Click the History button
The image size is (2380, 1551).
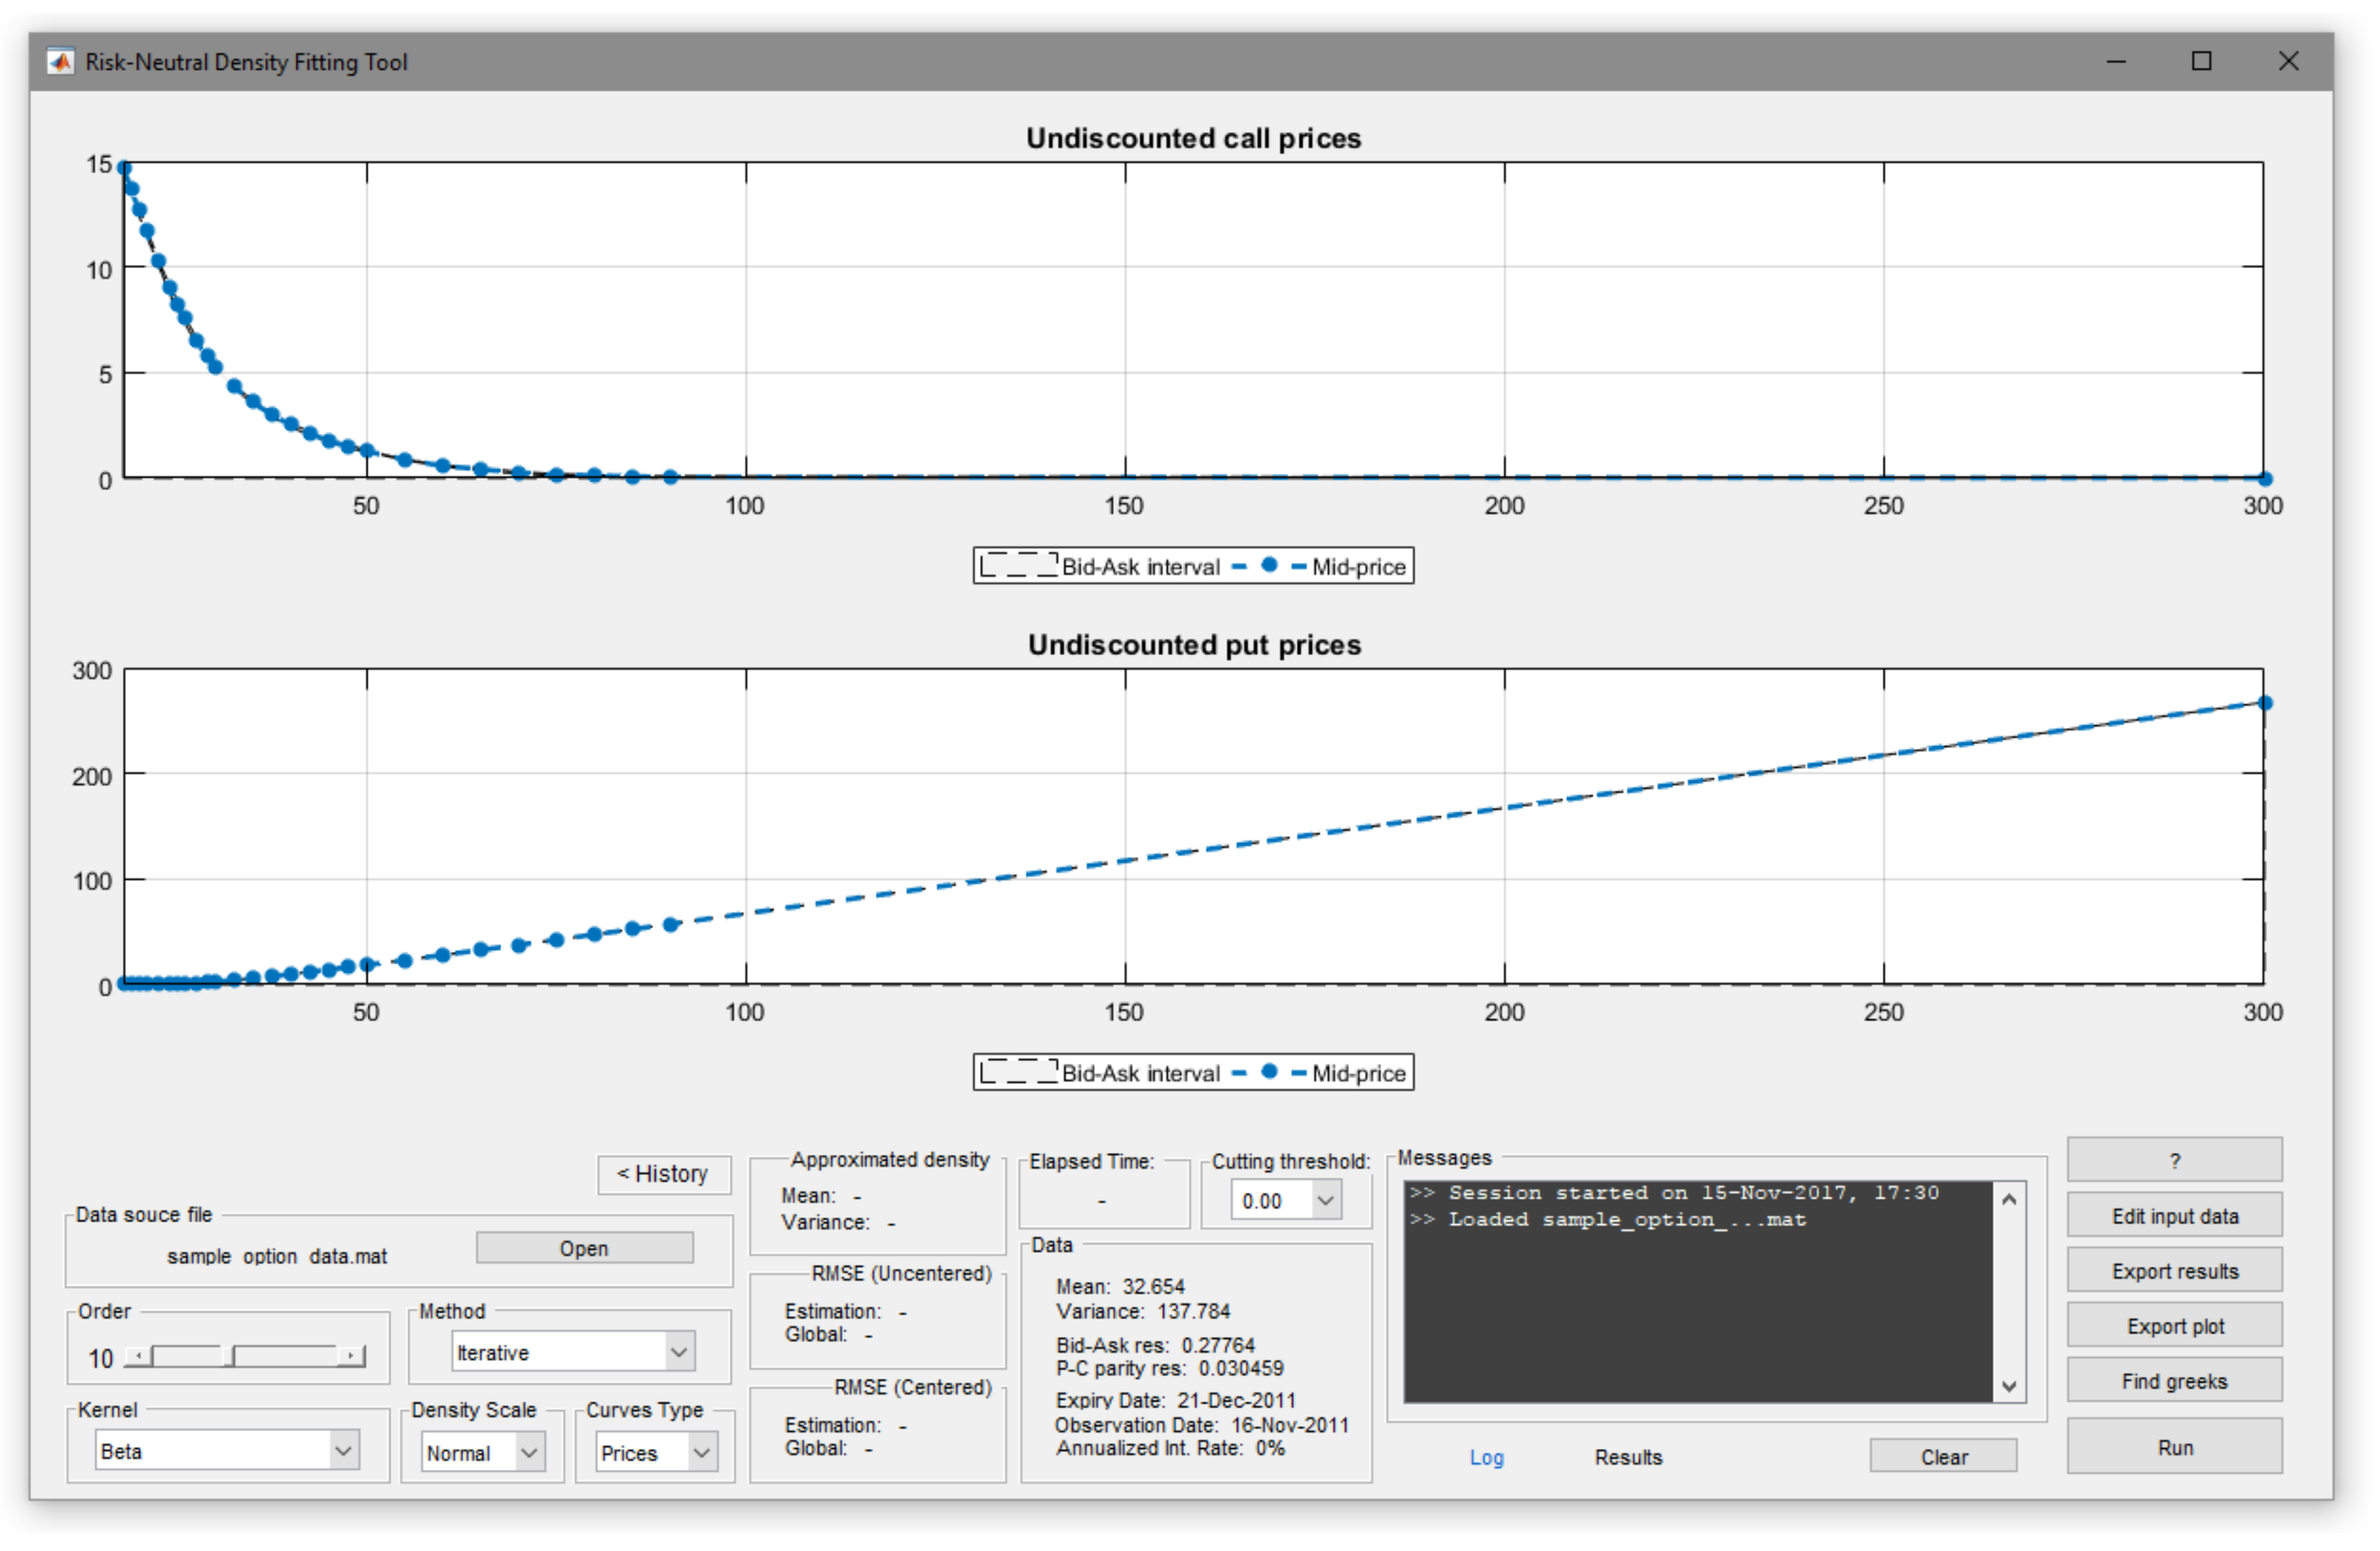click(x=664, y=1175)
